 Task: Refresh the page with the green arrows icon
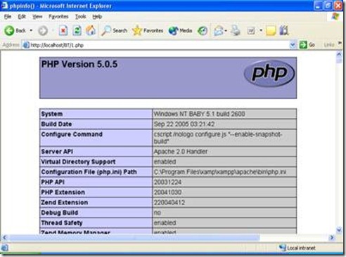tap(77, 30)
